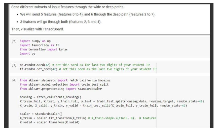This screenshot has width=217, height=129.
Task: Click line 'scaler = StandardScaler()'
Action: tap(41, 114)
